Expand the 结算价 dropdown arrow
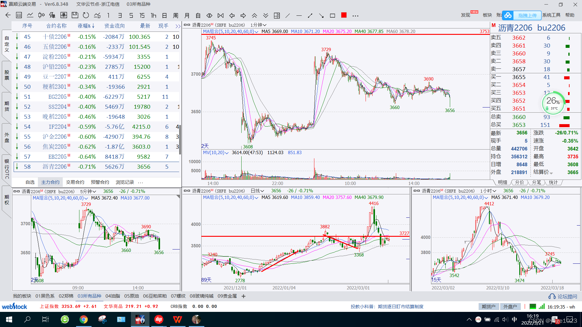The height and width of the screenshot is (327, 582). tap(551, 173)
